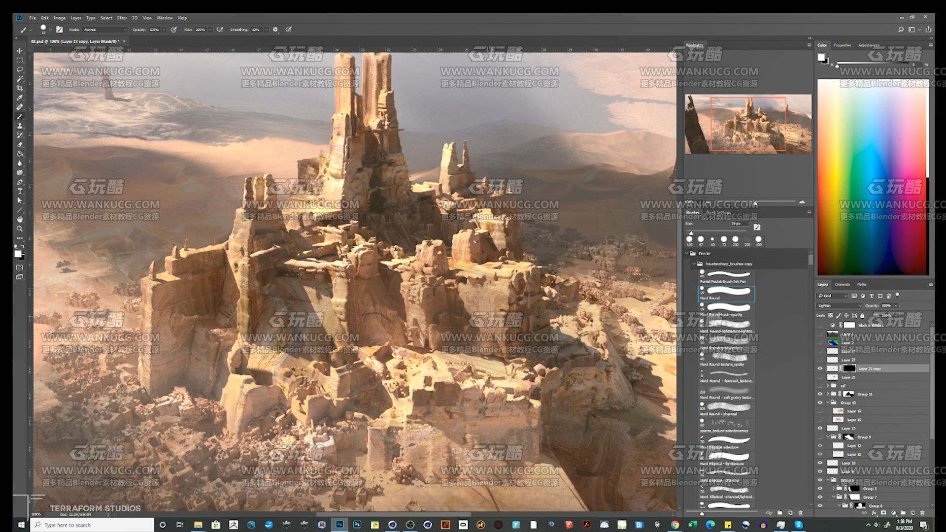Switch to the Brush Settings tab
The width and height of the screenshot is (946, 532).
[718, 212]
